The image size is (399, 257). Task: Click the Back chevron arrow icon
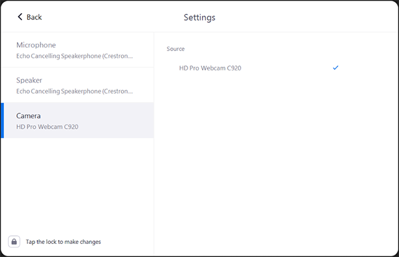tap(20, 17)
